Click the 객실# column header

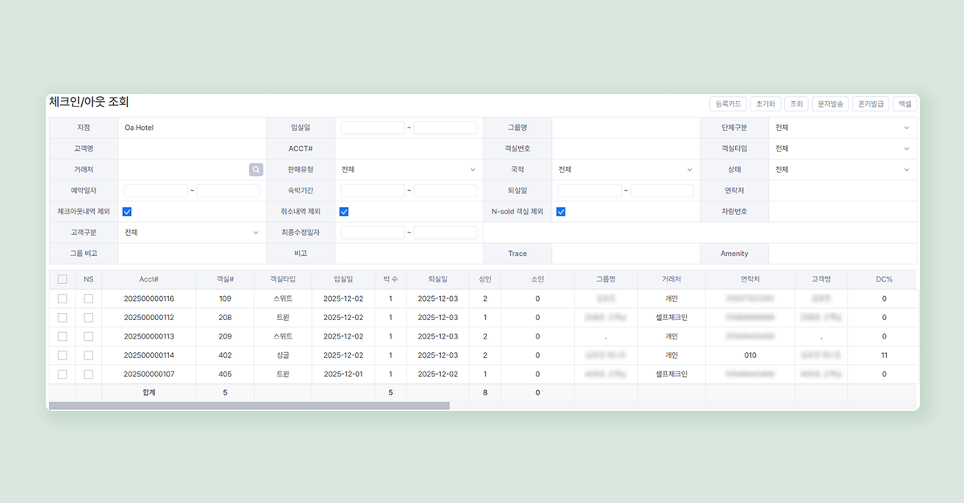(x=225, y=279)
